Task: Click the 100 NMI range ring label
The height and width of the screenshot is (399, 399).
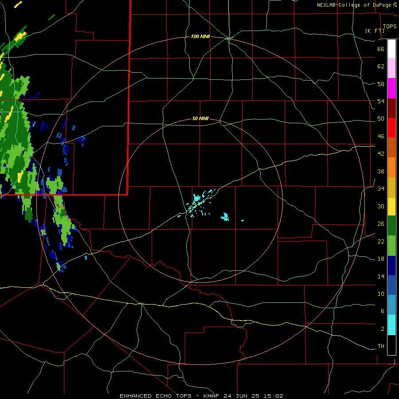Action: click(x=200, y=36)
